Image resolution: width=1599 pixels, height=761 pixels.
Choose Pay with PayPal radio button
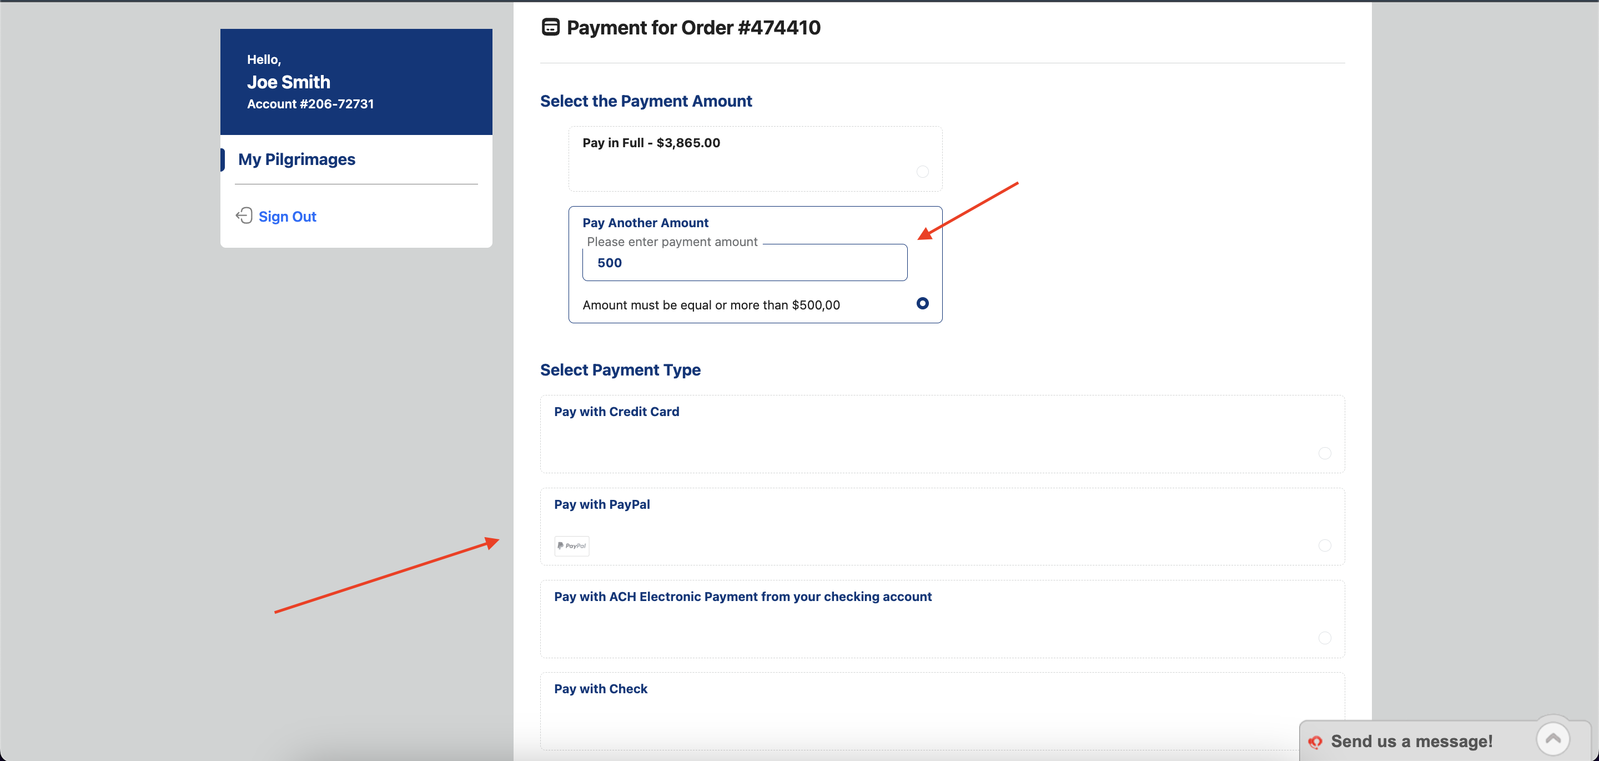point(1324,545)
